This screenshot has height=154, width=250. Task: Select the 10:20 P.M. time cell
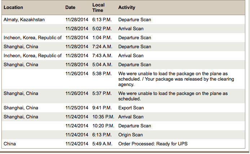pyautogui.click(x=103, y=126)
